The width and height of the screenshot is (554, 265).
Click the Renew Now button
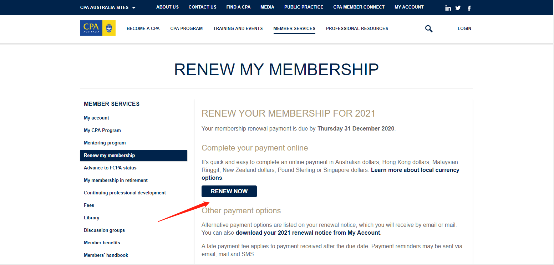tap(229, 191)
